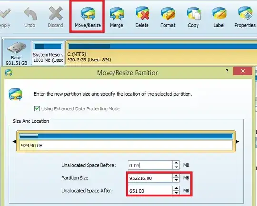This screenshot has height=206, width=257.
Task: Click the Discard toolbar icon
Action: pos(56,13)
